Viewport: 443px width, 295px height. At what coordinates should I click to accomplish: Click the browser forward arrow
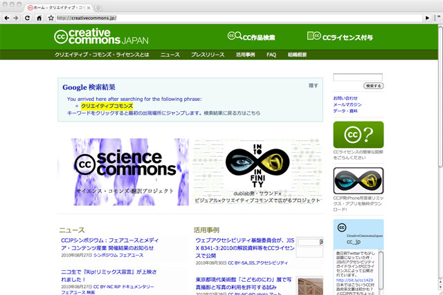tap(16, 18)
